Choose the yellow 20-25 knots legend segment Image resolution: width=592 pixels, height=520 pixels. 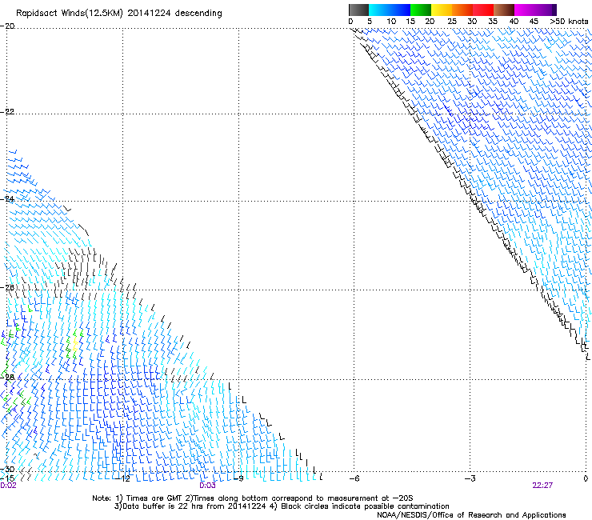442,10
